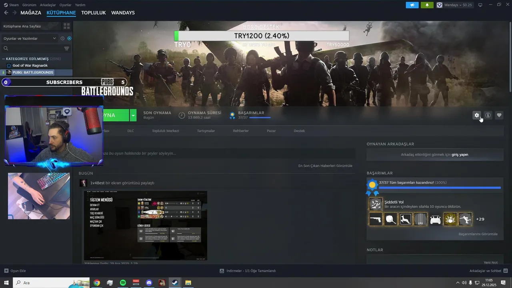Open Discord from the taskbar
The height and width of the screenshot is (288, 512).
[149, 283]
